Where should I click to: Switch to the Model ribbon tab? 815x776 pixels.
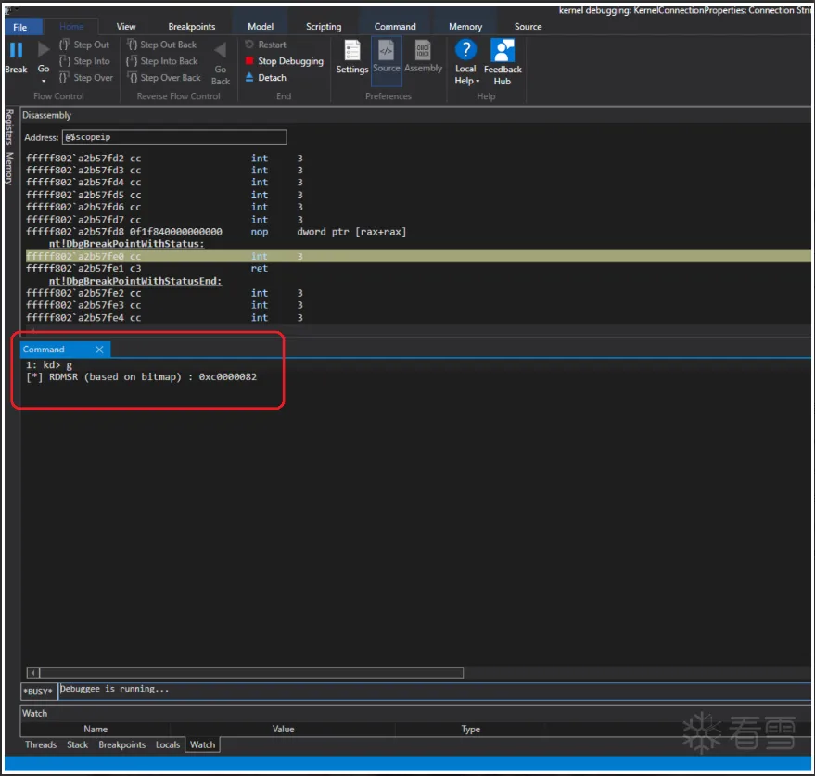pos(261,27)
